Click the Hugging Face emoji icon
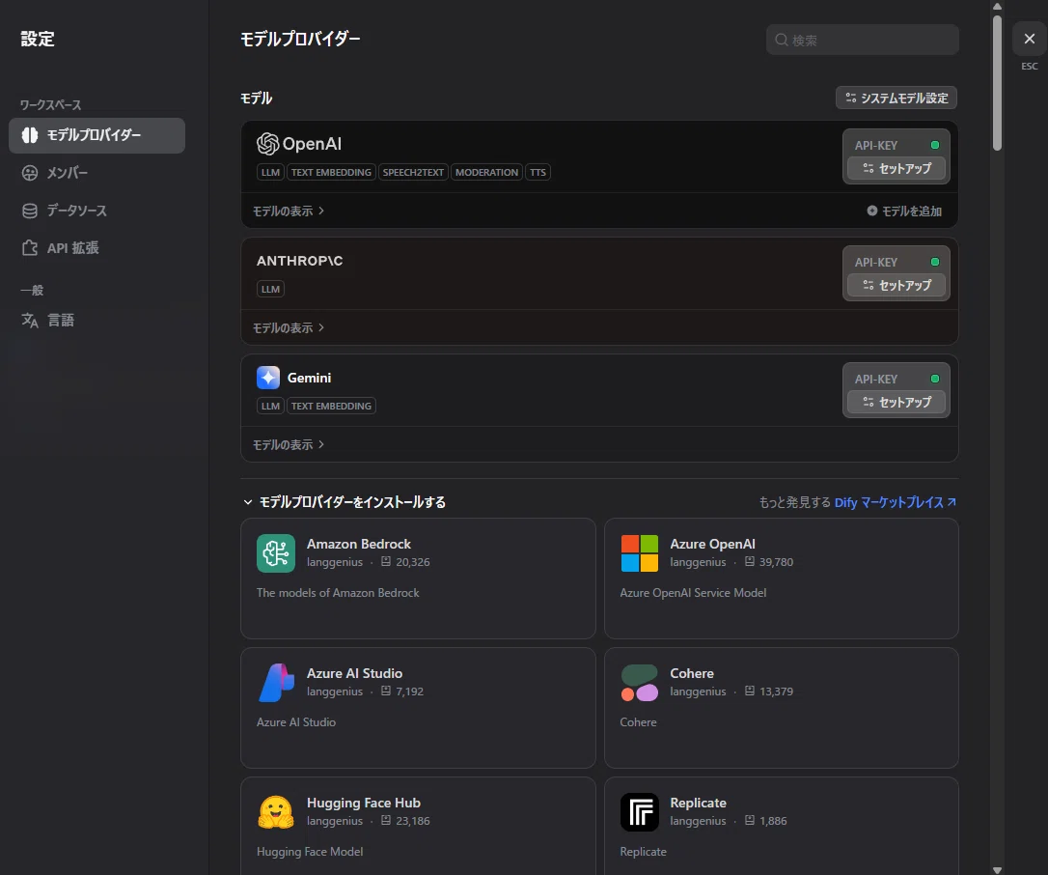 click(276, 812)
